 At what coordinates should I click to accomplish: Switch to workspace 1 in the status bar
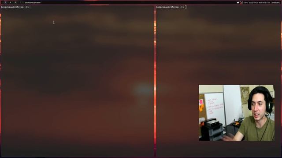pos(3,3)
